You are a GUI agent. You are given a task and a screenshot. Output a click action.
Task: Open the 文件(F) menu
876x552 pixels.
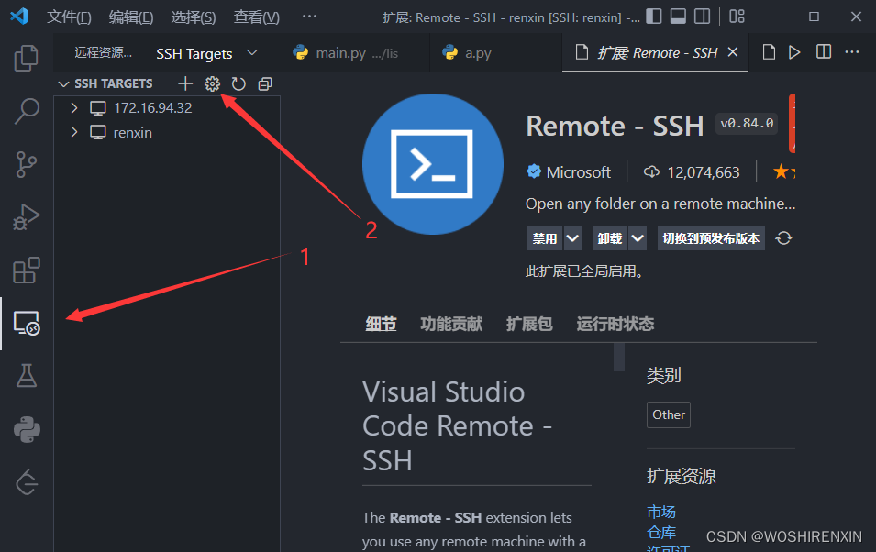pyautogui.click(x=69, y=17)
